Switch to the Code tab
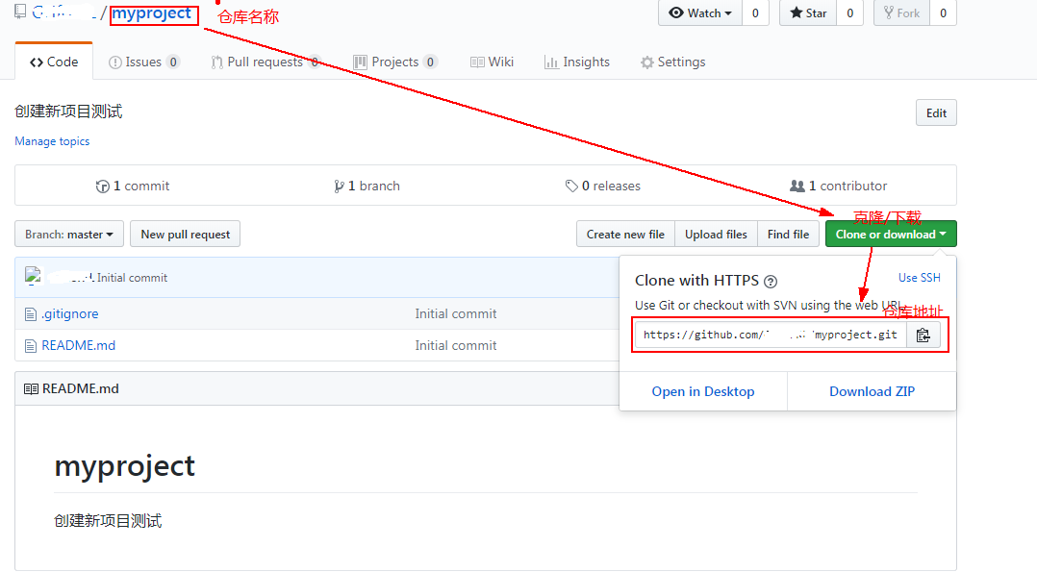This screenshot has width=1037, height=572. pos(54,62)
